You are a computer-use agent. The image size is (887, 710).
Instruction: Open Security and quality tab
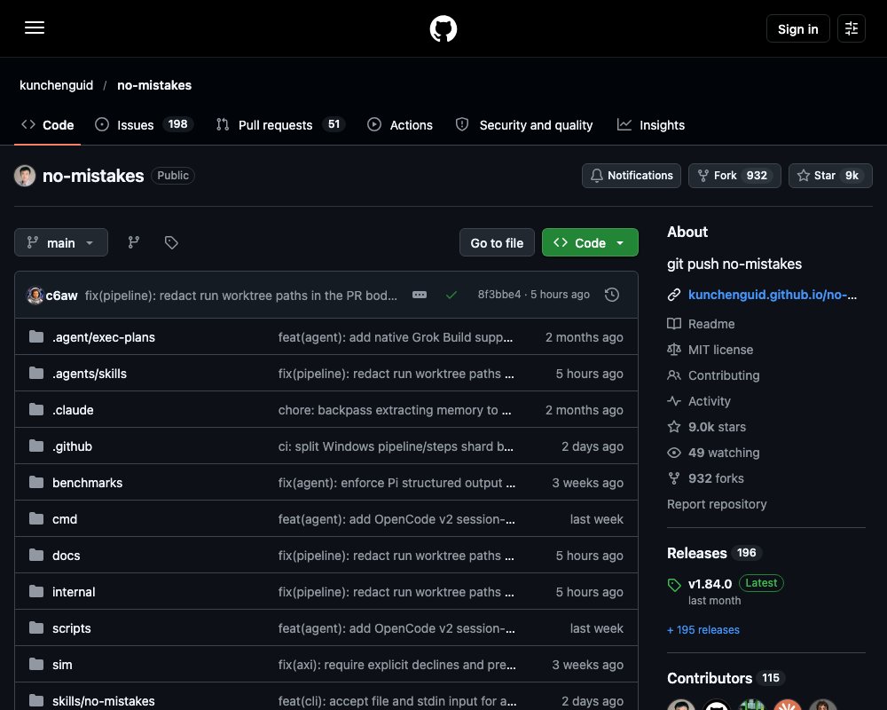pyautogui.click(x=524, y=125)
